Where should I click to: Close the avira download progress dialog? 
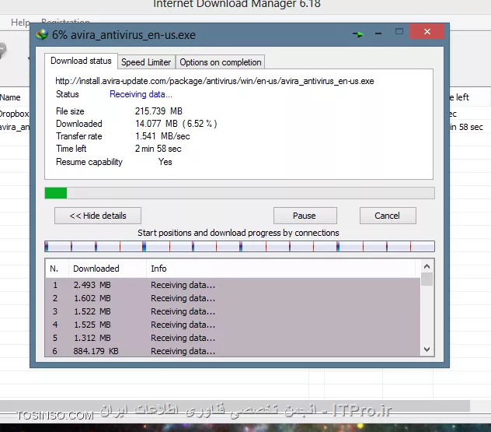coord(427,31)
